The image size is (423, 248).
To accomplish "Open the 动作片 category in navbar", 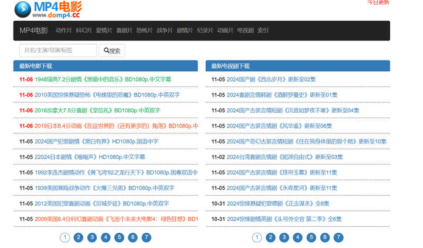I will (63, 31).
